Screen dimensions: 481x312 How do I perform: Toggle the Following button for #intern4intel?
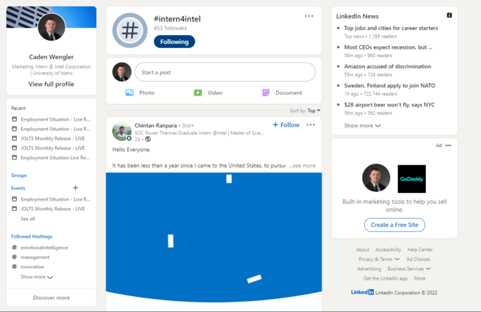pyautogui.click(x=174, y=42)
